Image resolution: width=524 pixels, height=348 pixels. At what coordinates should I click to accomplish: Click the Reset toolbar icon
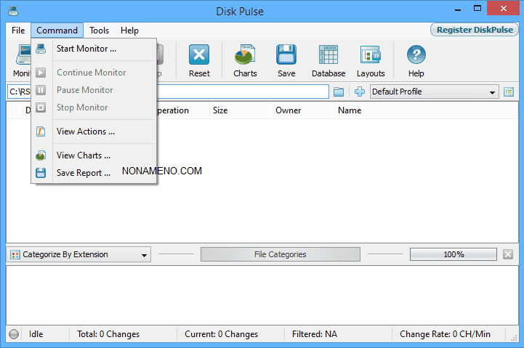(x=199, y=57)
